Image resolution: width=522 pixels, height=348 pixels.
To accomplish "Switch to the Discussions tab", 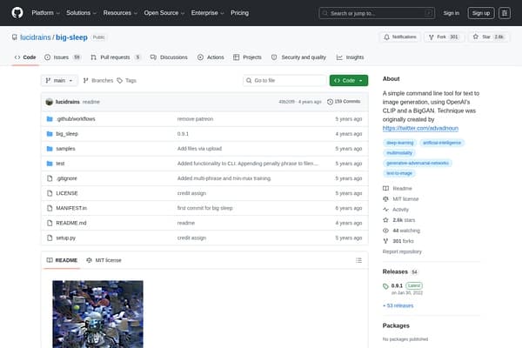I will [169, 57].
